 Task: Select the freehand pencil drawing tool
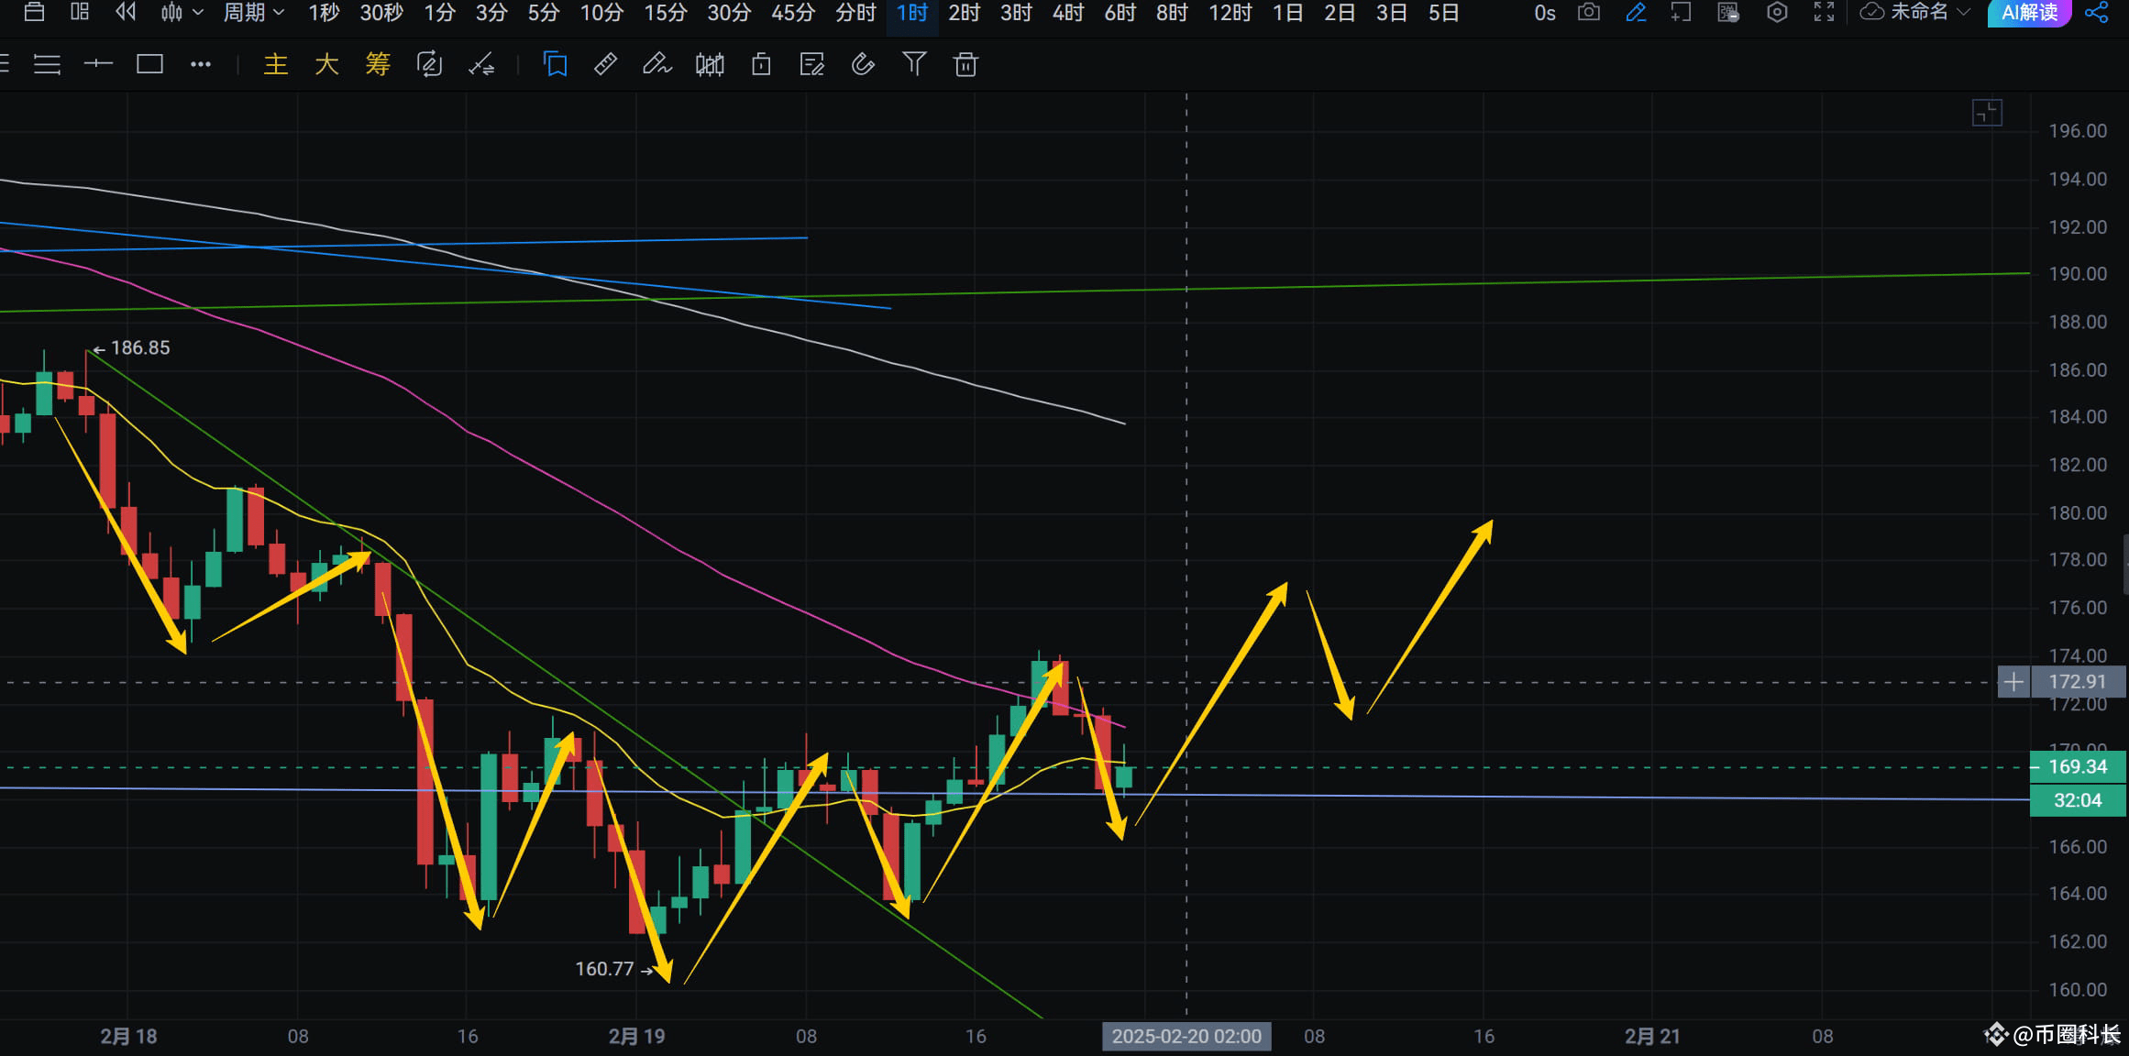click(657, 64)
